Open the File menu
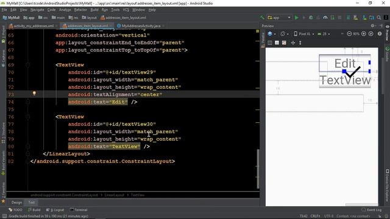This screenshot has height=219, width=390. click(x=4, y=10)
